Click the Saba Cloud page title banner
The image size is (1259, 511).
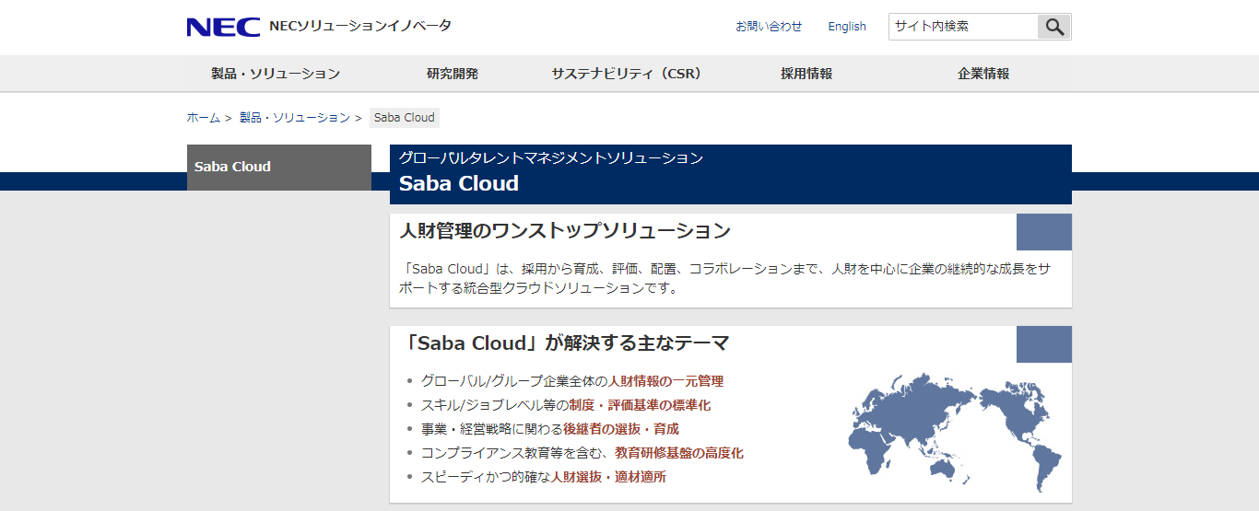[x=459, y=183]
